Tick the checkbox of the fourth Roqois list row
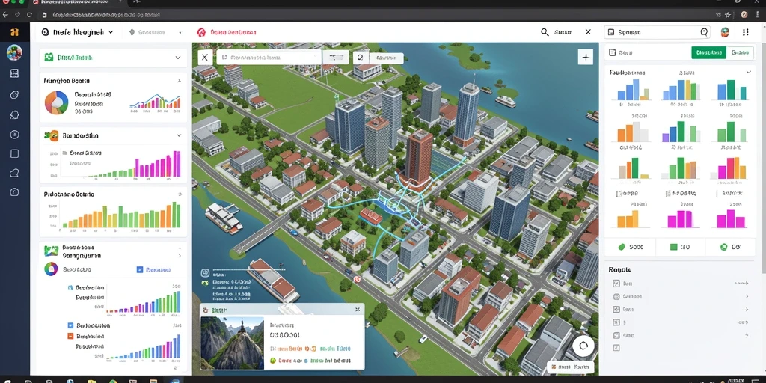 [616, 322]
